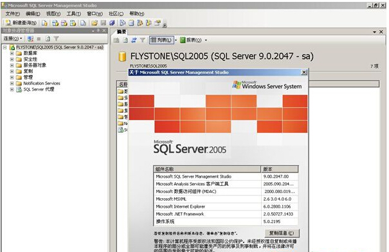Select the Microsoft Internet Explorer row
Image resolution: width=389 pixels, height=252 pixels.
click(226, 206)
